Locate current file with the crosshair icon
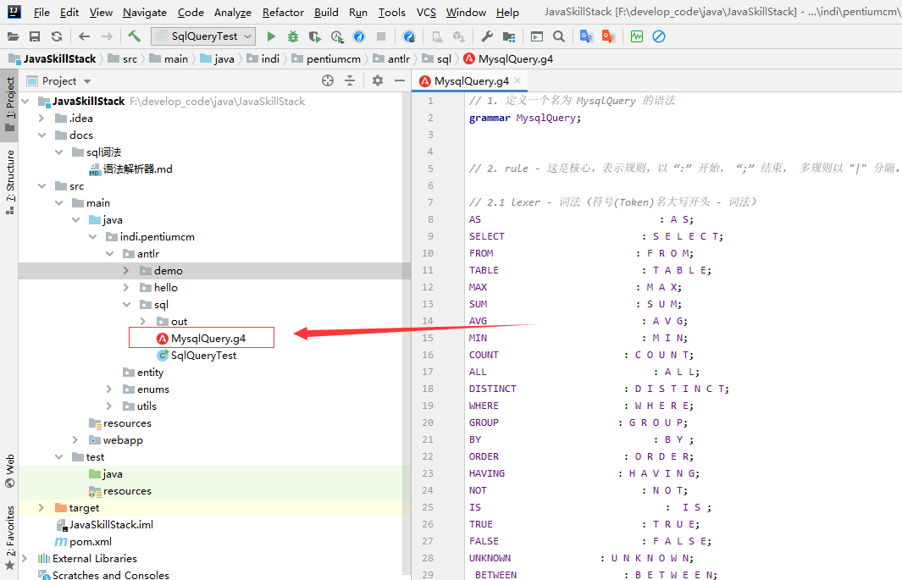This screenshot has width=902, height=580. click(328, 81)
